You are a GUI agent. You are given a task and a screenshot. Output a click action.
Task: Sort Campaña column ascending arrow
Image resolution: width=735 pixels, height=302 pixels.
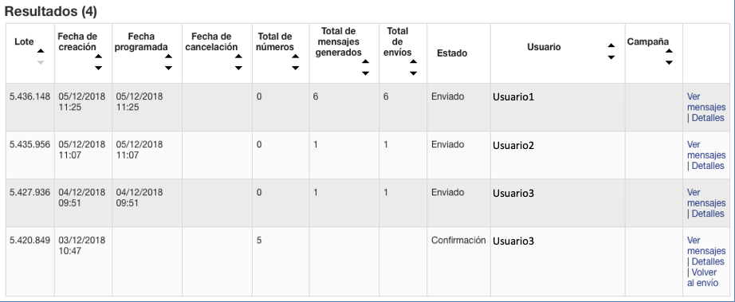point(670,51)
